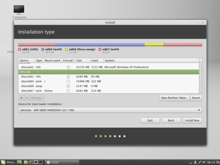The image size is (220, 165).
Task: Click the sdb1 (ntfs) legend color swatch
Action: pos(20,49)
